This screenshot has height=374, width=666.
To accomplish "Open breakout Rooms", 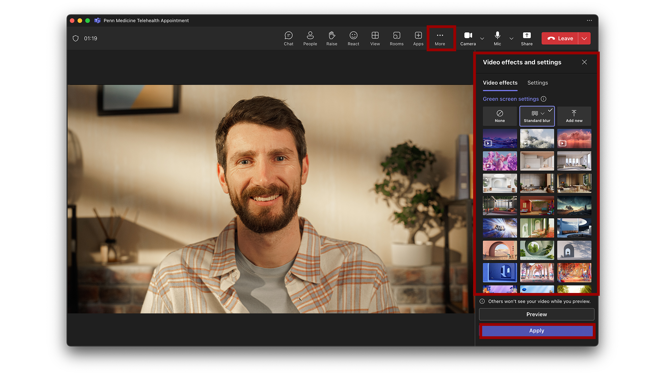I will click(x=396, y=38).
